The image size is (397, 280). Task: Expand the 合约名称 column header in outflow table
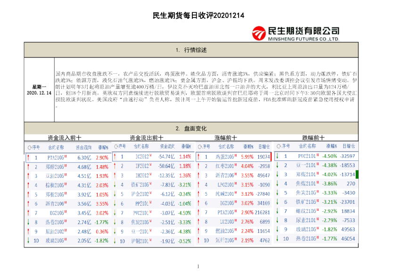click(x=141, y=147)
